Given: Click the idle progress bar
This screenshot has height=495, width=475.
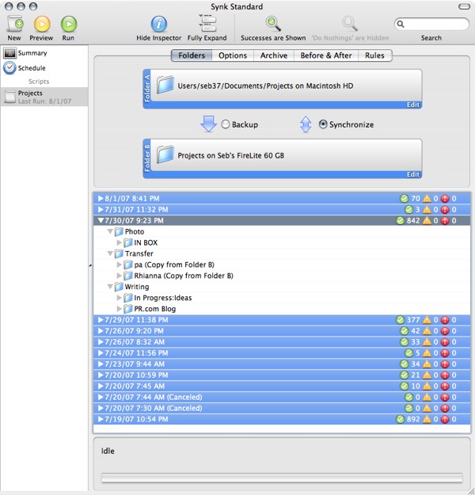Looking at the screenshot, I should point(282,478).
